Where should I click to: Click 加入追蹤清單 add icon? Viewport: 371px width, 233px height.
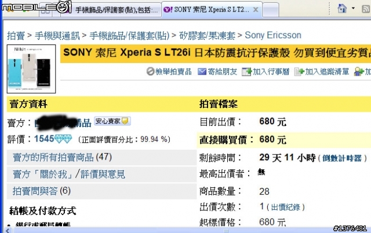click(x=299, y=72)
